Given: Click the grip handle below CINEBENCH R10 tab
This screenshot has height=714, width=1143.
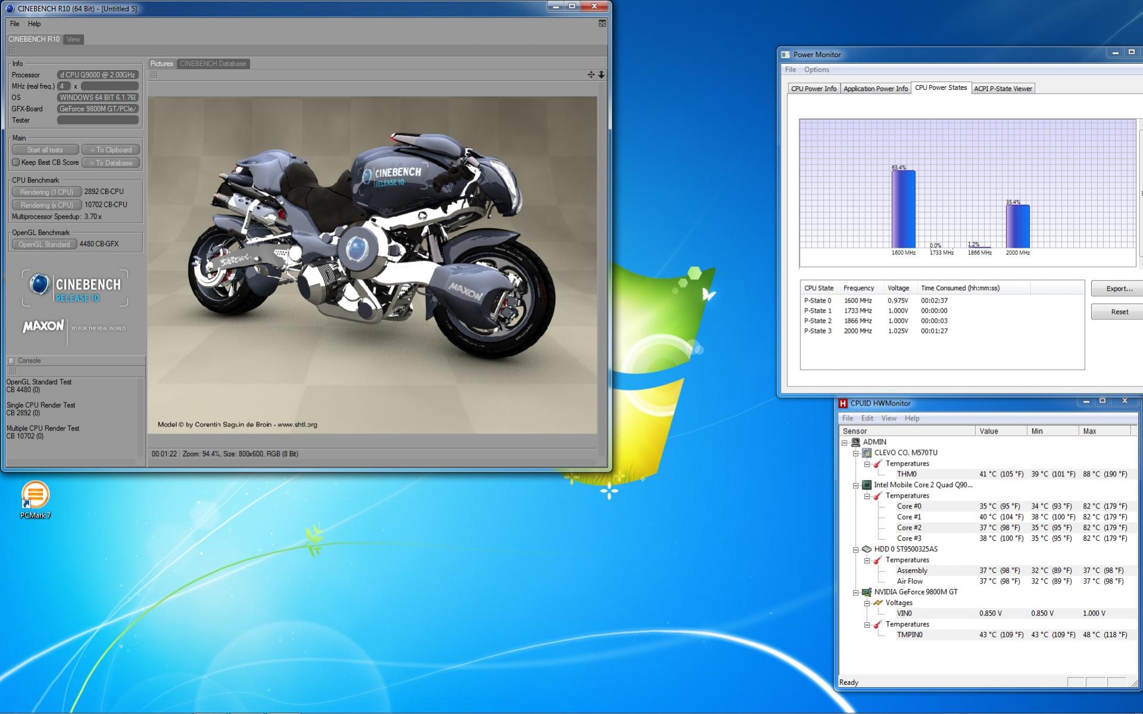Looking at the screenshot, I should point(12,51).
